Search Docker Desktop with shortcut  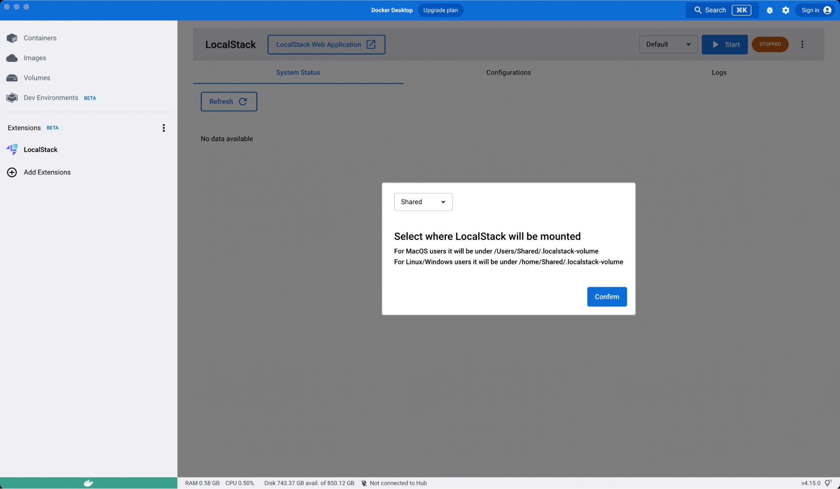coord(721,10)
